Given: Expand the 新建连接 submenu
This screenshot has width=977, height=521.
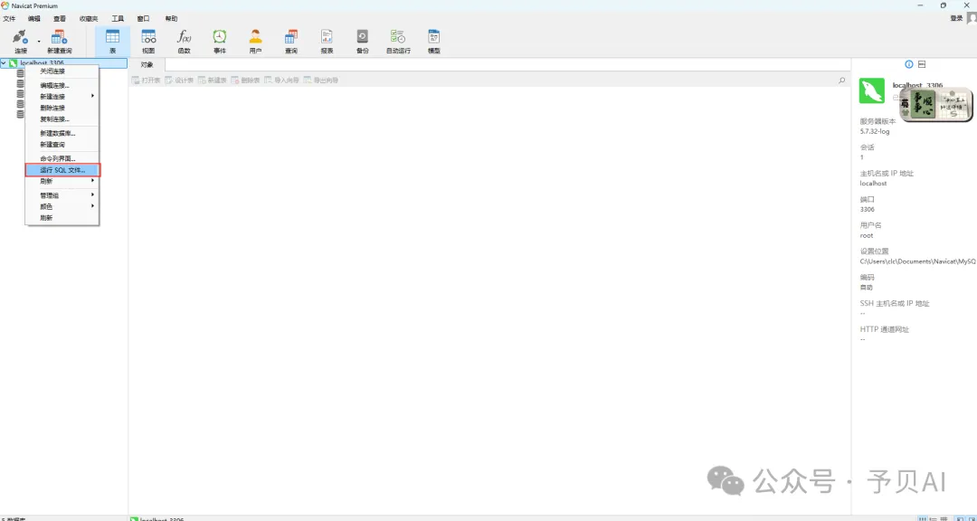Looking at the screenshot, I should pyautogui.click(x=62, y=97).
